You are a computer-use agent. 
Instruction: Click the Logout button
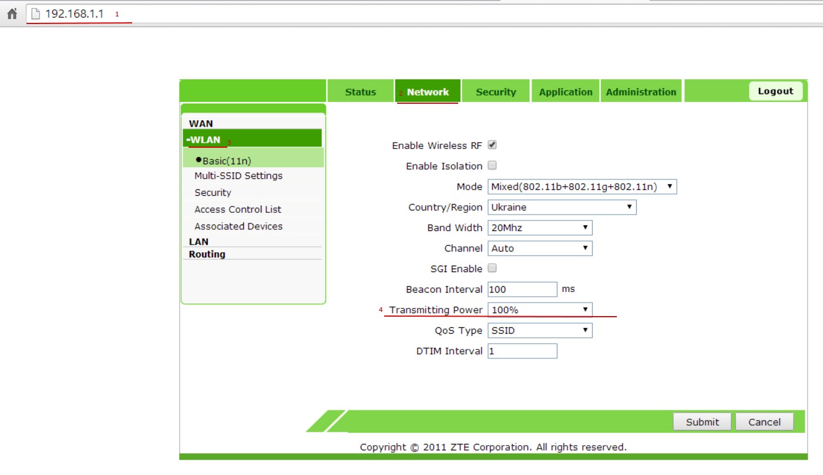(x=775, y=91)
